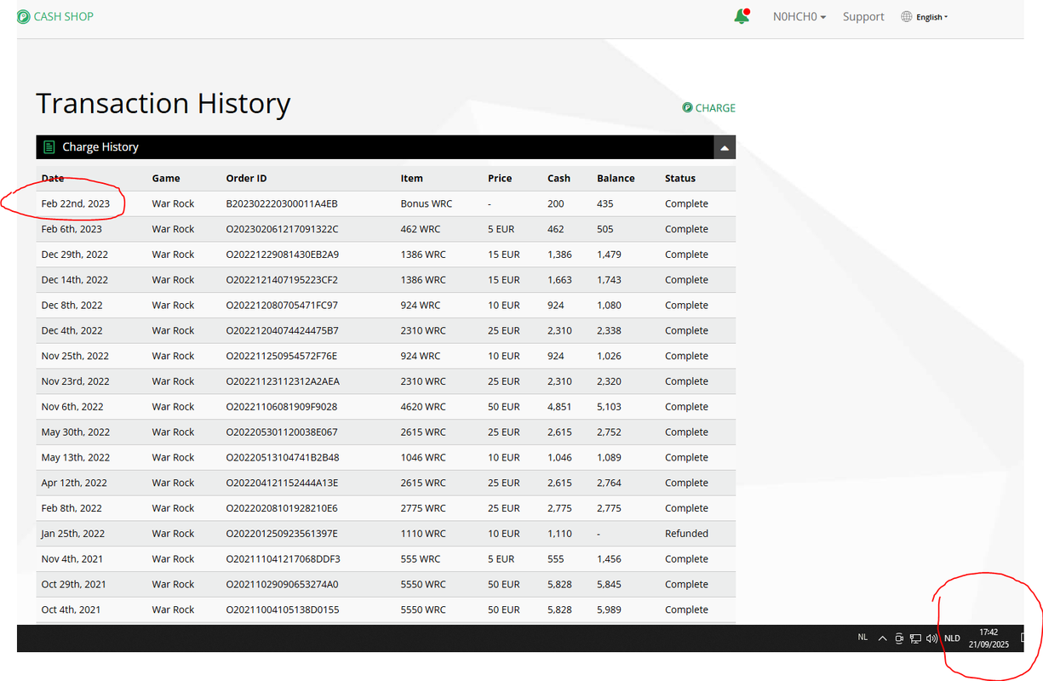Click the Order ID column header
This screenshot has width=1043, height=681.
pos(246,179)
